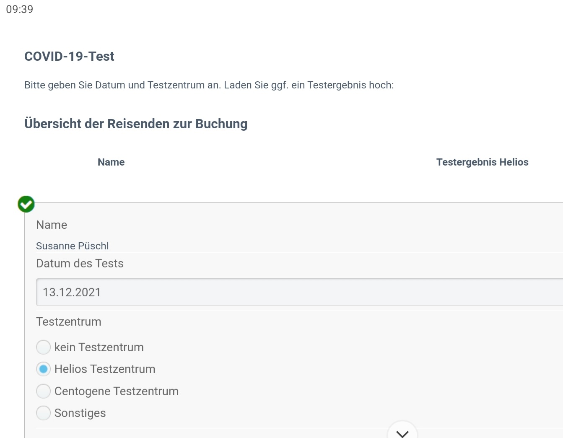This screenshot has width=563, height=438.
Task: Pick the Sonstiges radio button
Action: [x=43, y=413]
